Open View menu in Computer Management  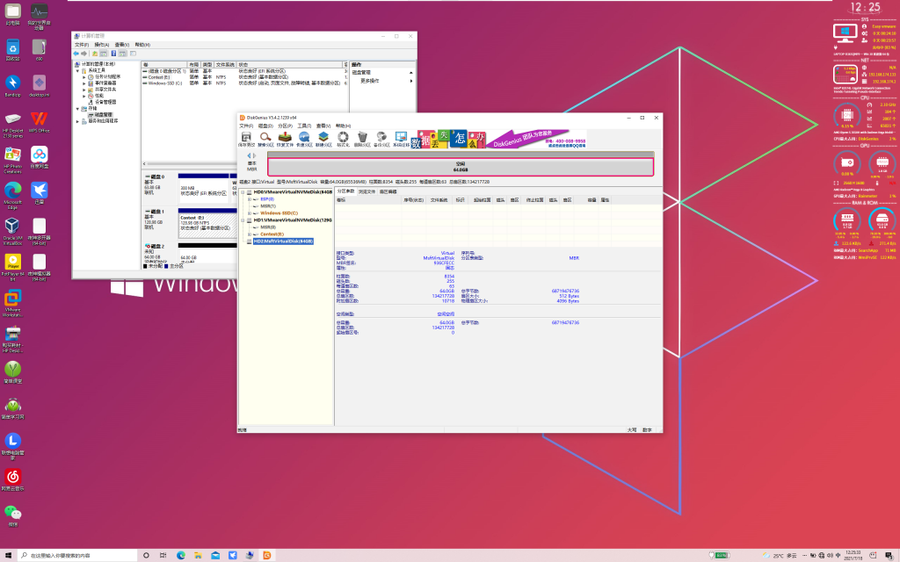[121, 45]
